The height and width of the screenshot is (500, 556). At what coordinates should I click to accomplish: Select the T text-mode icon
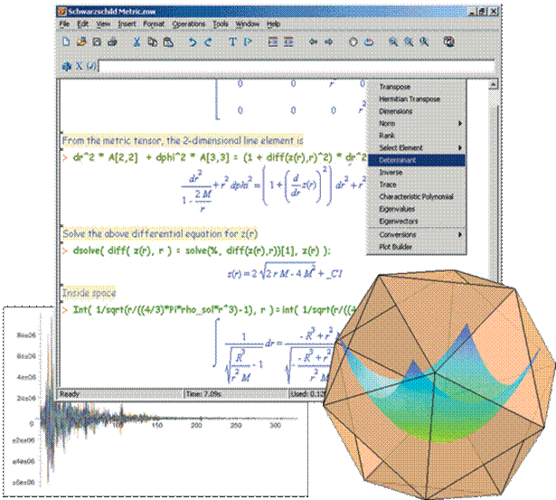[232, 42]
